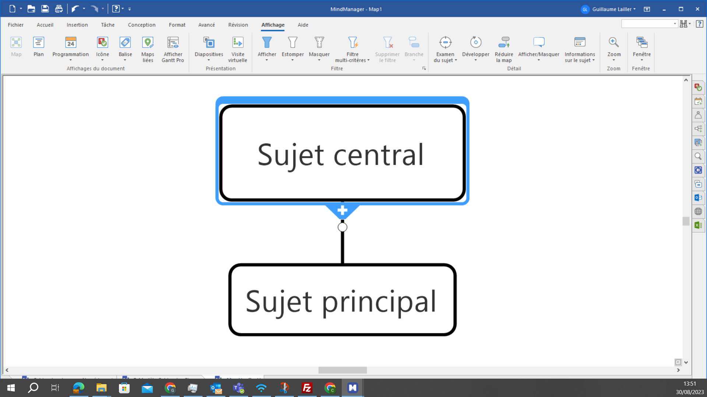
Task: Click the horizontal scrollbar thumb
Action: (342, 370)
